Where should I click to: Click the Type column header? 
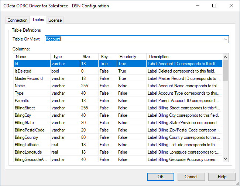pos(65,57)
